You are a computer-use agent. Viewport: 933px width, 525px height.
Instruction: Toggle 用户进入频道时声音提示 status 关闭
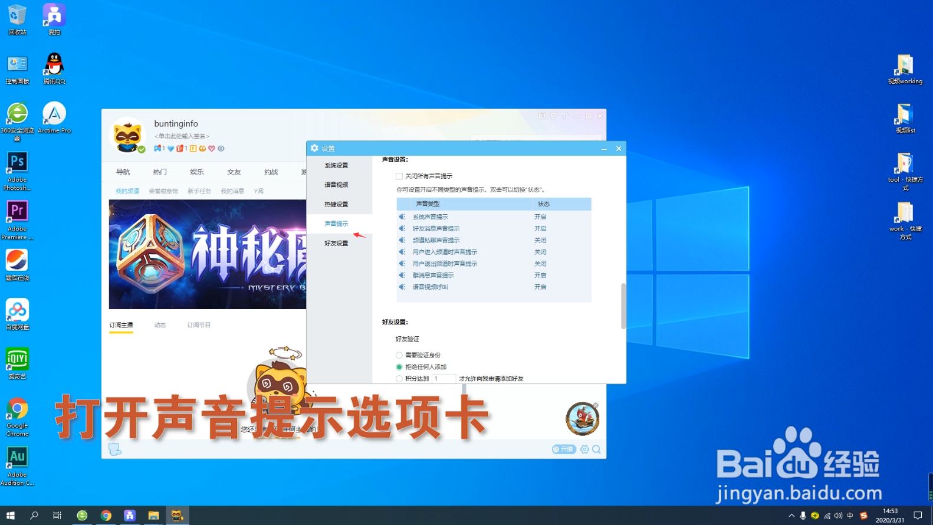click(540, 252)
